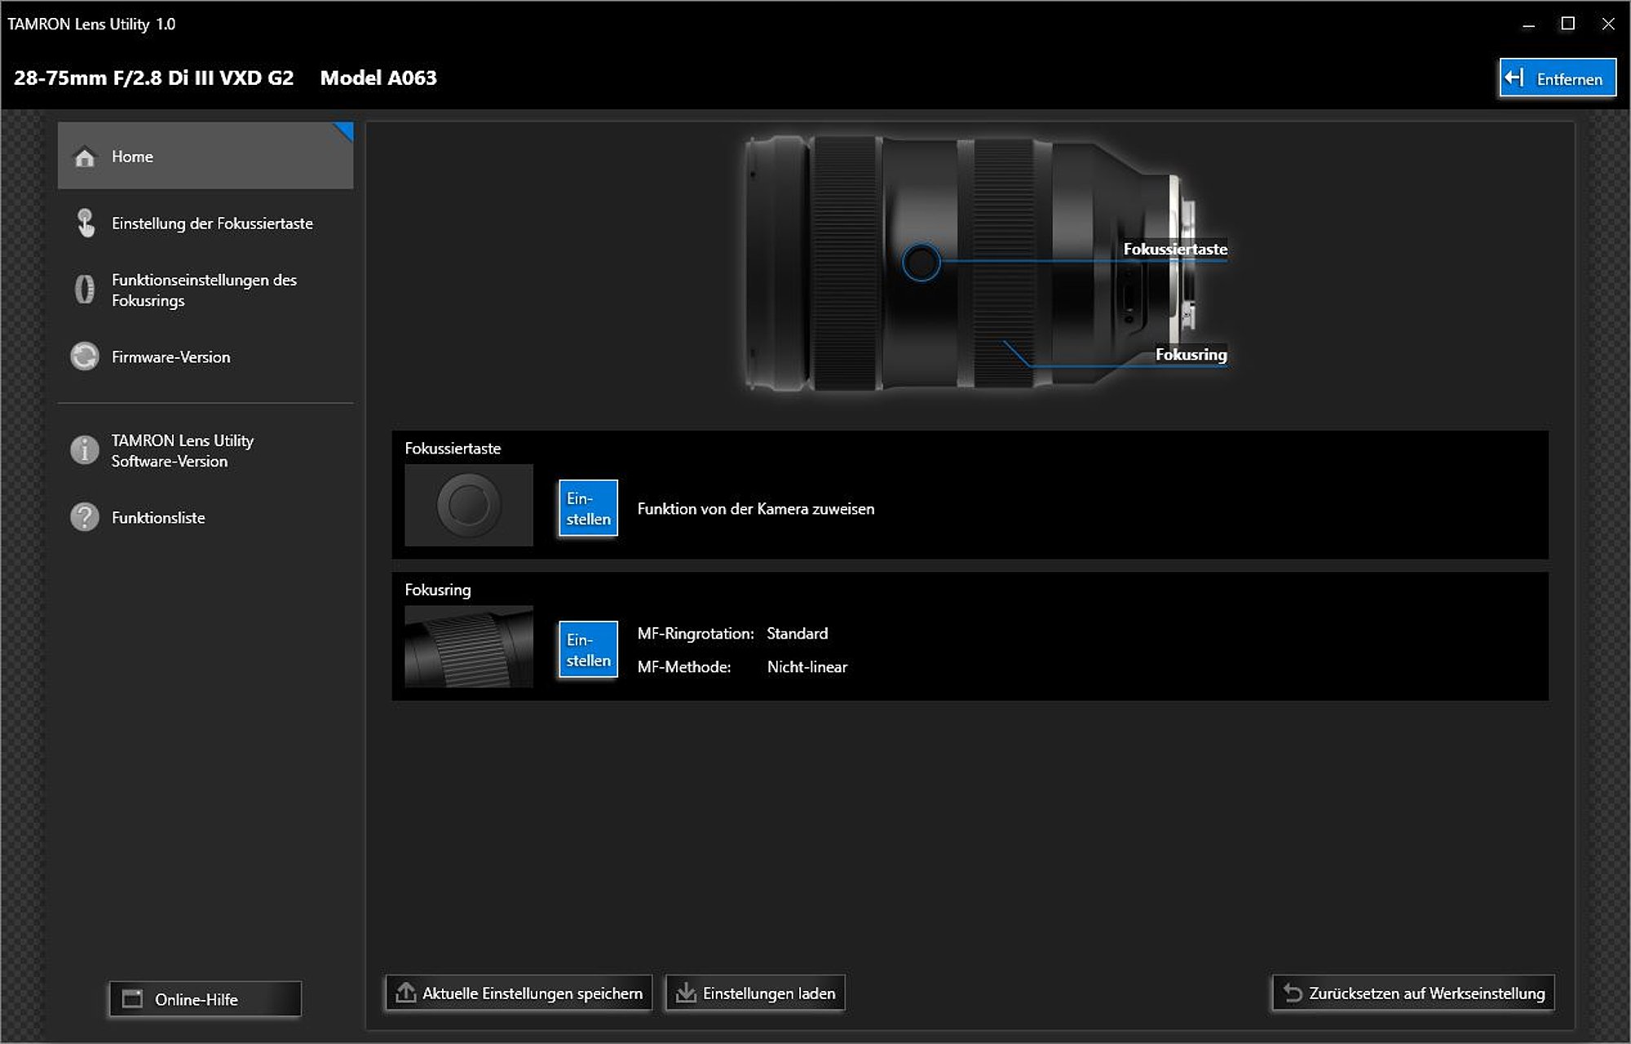This screenshot has height=1044, width=1631.
Task: Click the Fokusring thumbnail image
Action: point(469,646)
